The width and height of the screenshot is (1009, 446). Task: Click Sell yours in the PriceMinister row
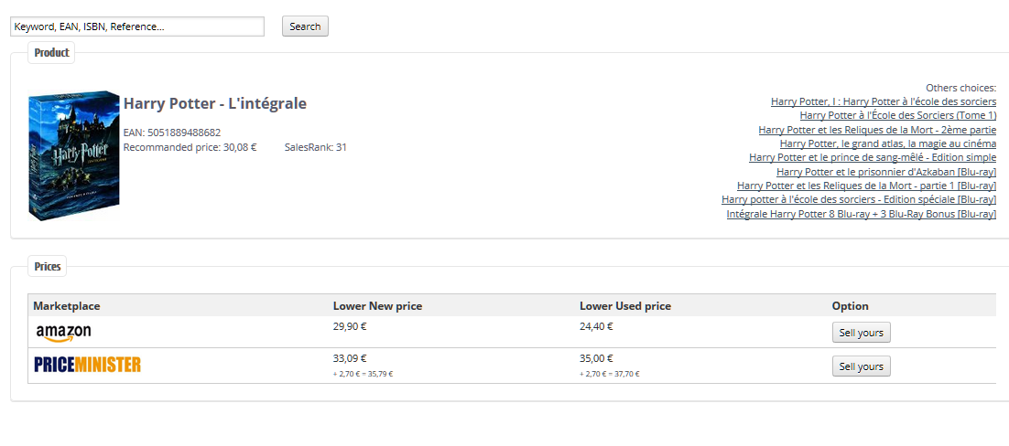pos(861,366)
